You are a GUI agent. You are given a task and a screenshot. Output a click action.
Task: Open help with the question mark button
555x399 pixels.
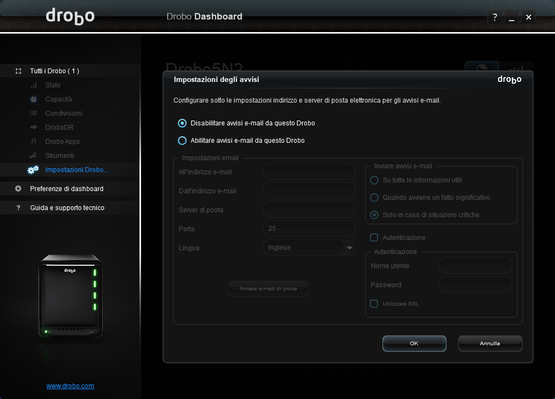tap(494, 17)
